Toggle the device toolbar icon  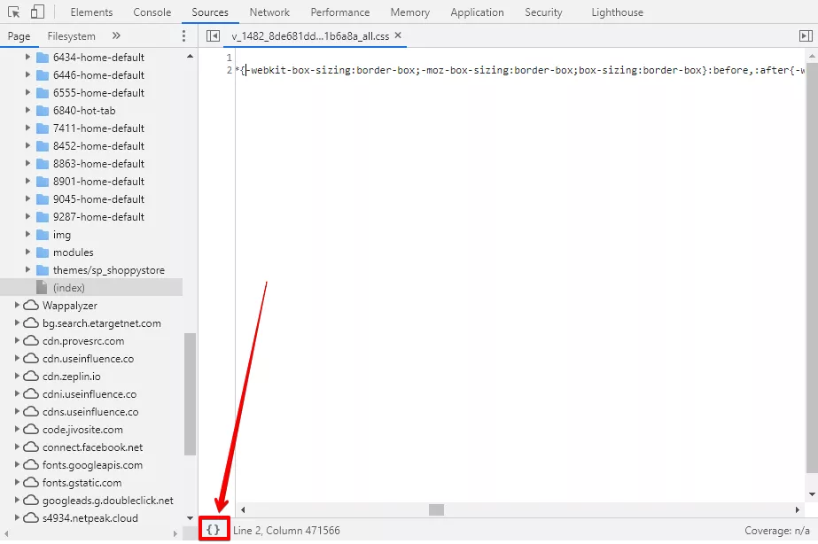click(37, 12)
